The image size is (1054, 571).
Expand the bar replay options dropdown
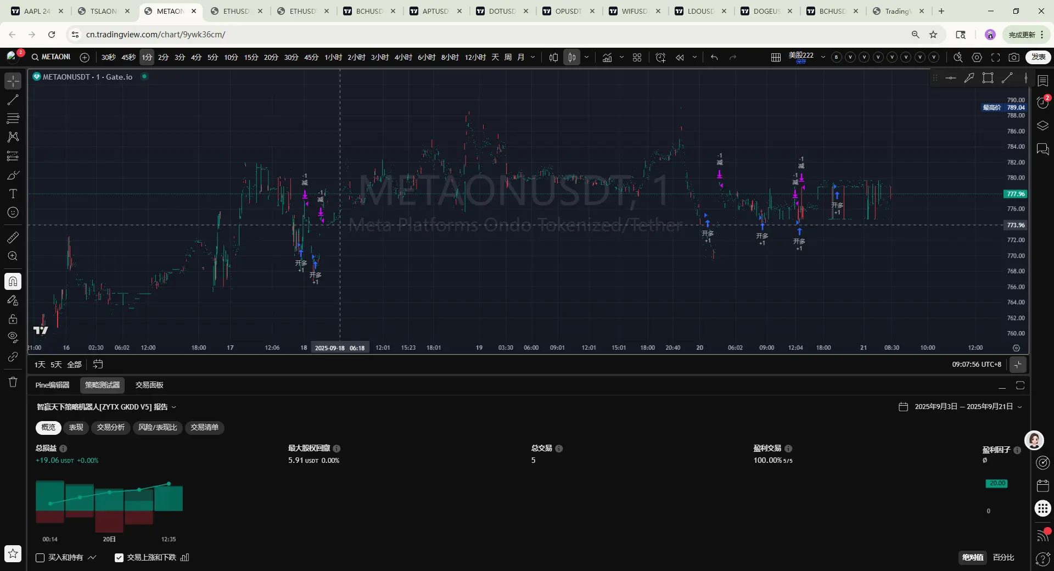pyautogui.click(x=694, y=57)
